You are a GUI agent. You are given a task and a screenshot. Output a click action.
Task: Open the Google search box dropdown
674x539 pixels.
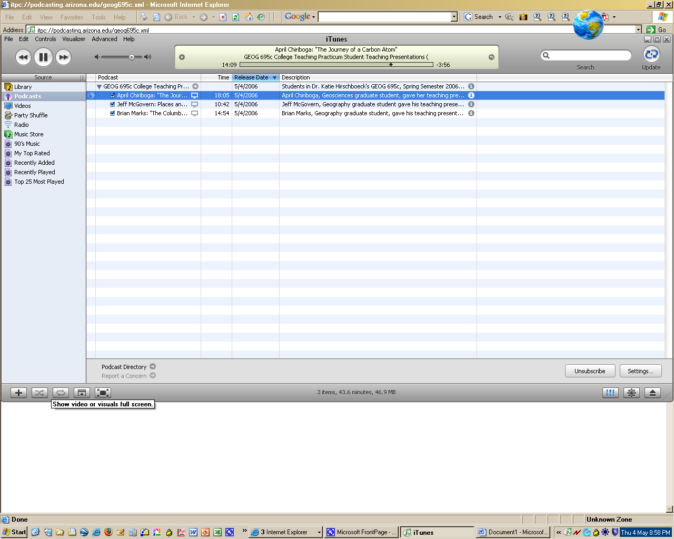tap(454, 17)
